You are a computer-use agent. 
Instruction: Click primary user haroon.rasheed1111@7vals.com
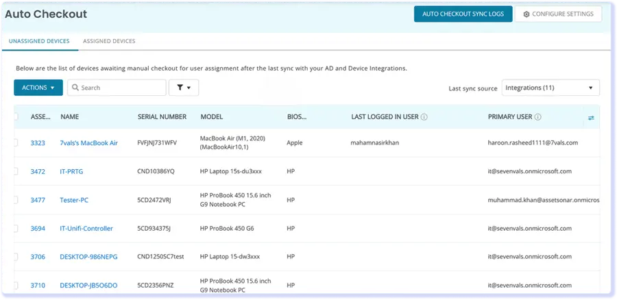pos(533,142)
